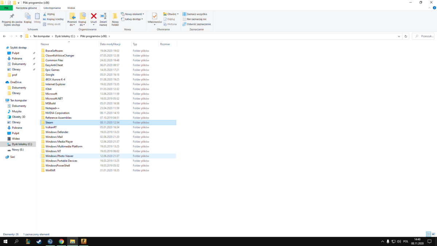The image size is (437, 246).
Task: Select Sieć in the navigation pane
Action: pyautogui.click(x=13, y=157)
